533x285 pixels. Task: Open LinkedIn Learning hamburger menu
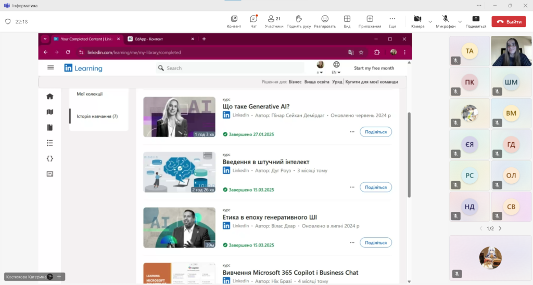pyautogui.click(x=50, y=67)
